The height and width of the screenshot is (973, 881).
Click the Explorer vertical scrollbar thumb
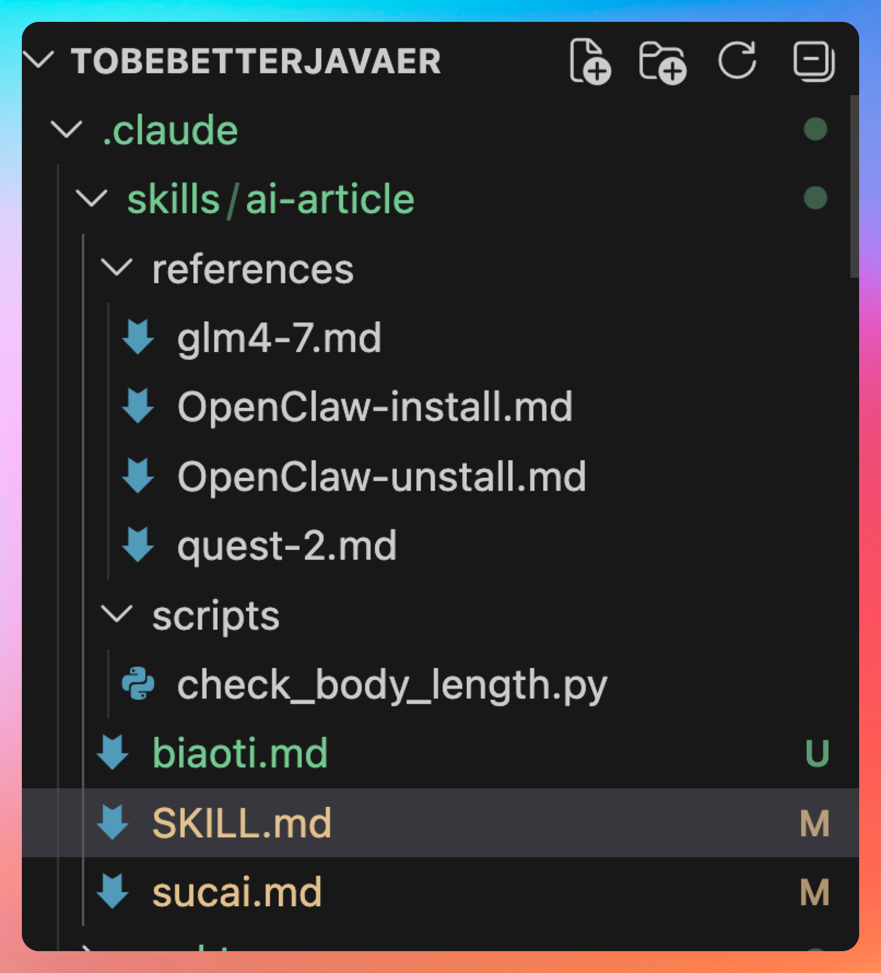(854, 186)
